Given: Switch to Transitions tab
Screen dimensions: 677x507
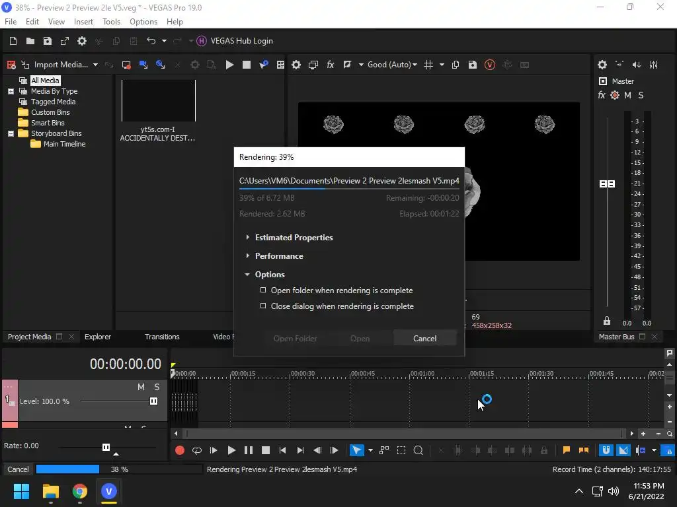Looking at the screenshot, I should pos(162,337).
